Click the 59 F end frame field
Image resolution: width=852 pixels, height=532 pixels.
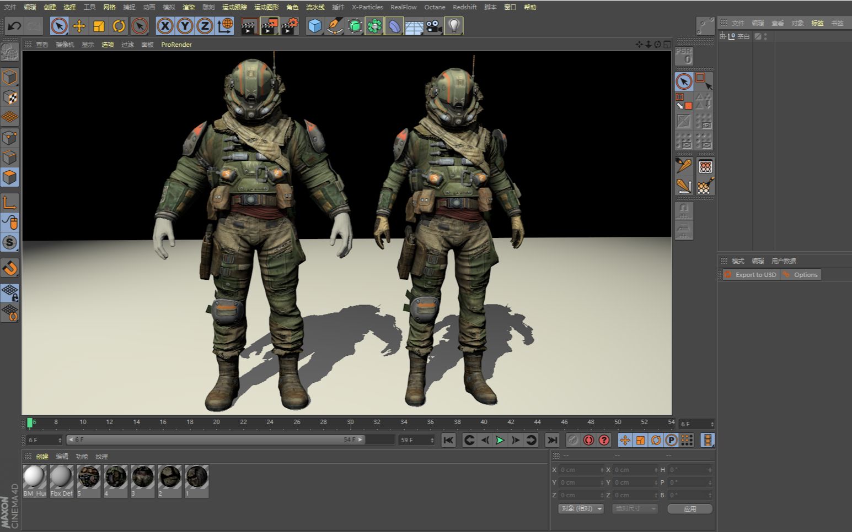(x=417, y=440)
